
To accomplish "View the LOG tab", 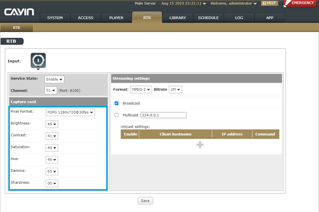I will pos(239,18).
